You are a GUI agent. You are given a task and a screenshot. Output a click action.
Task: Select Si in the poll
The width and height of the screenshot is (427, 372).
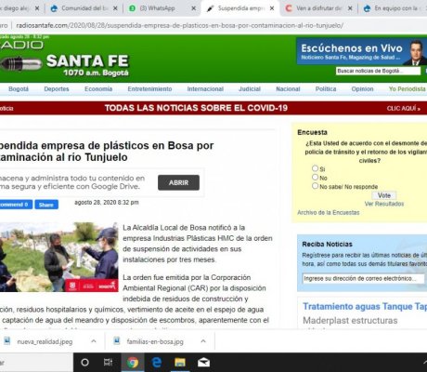click(315, 168)
